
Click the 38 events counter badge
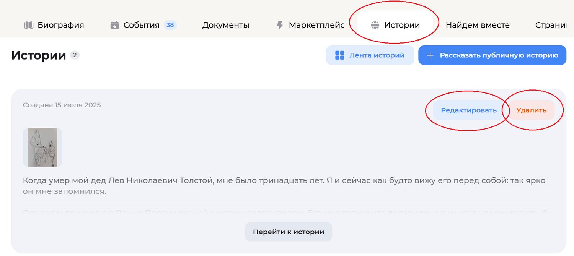(x=170, y=25)
